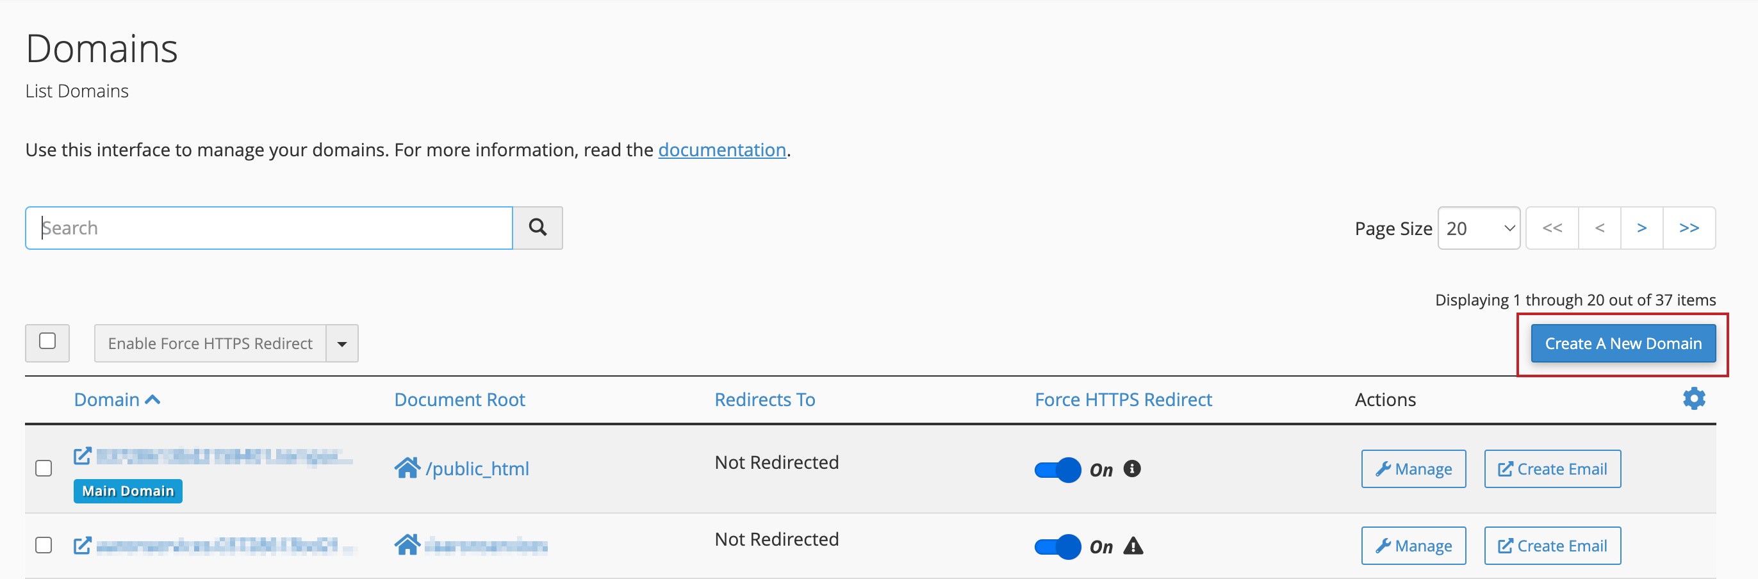Click home icon beside /public_html
The width and height of the screenshot is (1758, 579).
click(407, 469)
